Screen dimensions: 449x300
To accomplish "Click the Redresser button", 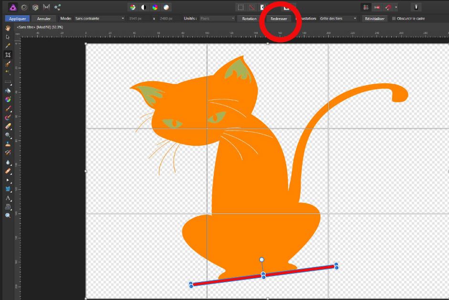I will click(x=279, y=19).
